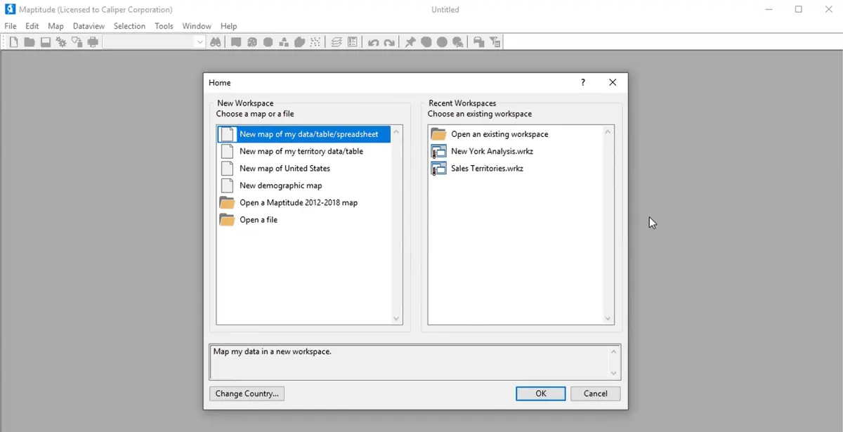Choose Open a Maptitude 2012-2018 map
843x432 pixels.
point(298,202)
